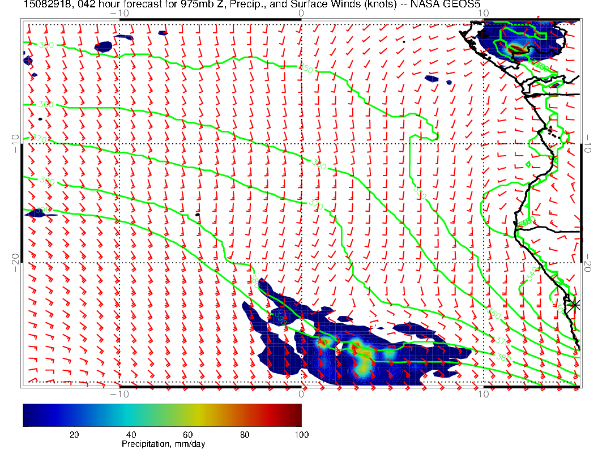The width and height of the screenshot is (598, 462).
Task: Click the 10 longitude label on the top axis
Action: (483, 12)
